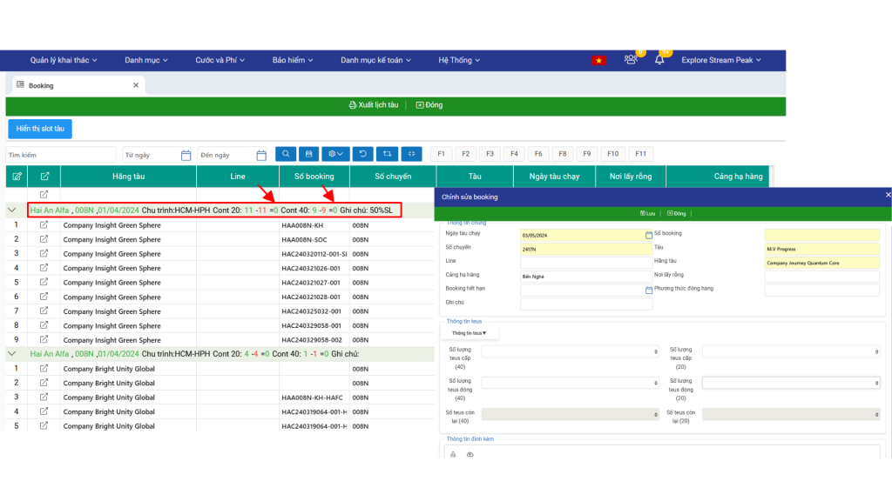The width and height of the screenshot is (892, 501).
Task: Click the save diskette icon in the toolbar
Action: (308, 153)
